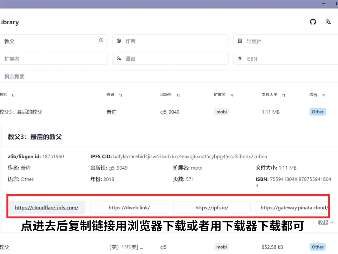This screenshot has height=254, width=338.
Task: Click 852.58 kB file size cell
Action: point(272,247)
